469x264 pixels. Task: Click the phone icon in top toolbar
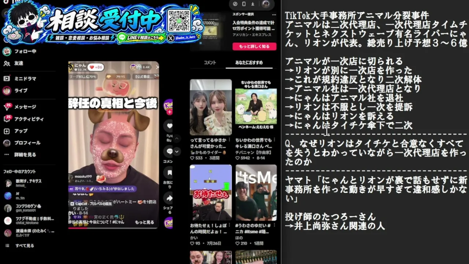[x=244, y=4]
